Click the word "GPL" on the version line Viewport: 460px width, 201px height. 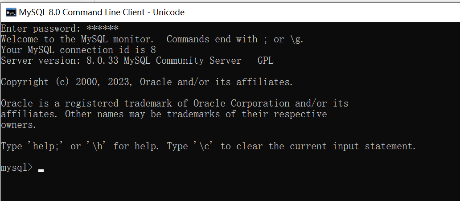265,61
